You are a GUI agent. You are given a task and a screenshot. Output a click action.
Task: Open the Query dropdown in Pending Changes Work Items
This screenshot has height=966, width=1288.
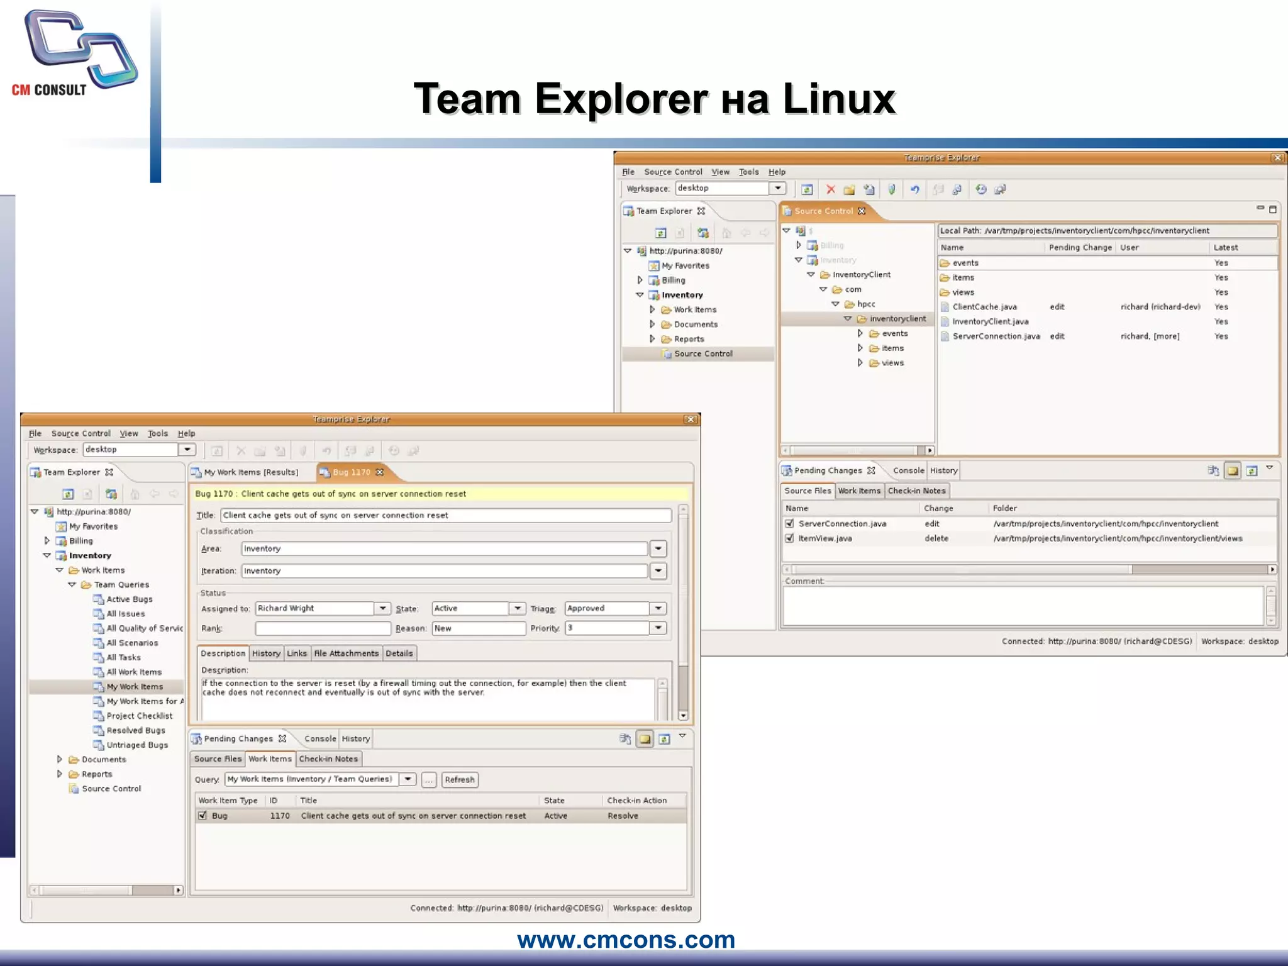click(408, 779)
